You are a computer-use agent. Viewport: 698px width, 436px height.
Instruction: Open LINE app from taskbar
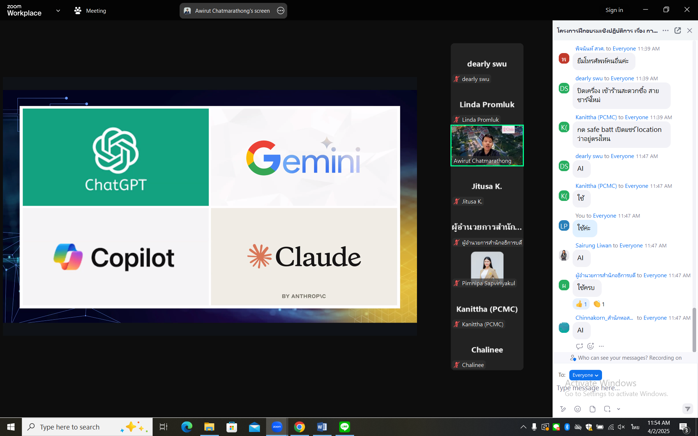tap(345, 427)
